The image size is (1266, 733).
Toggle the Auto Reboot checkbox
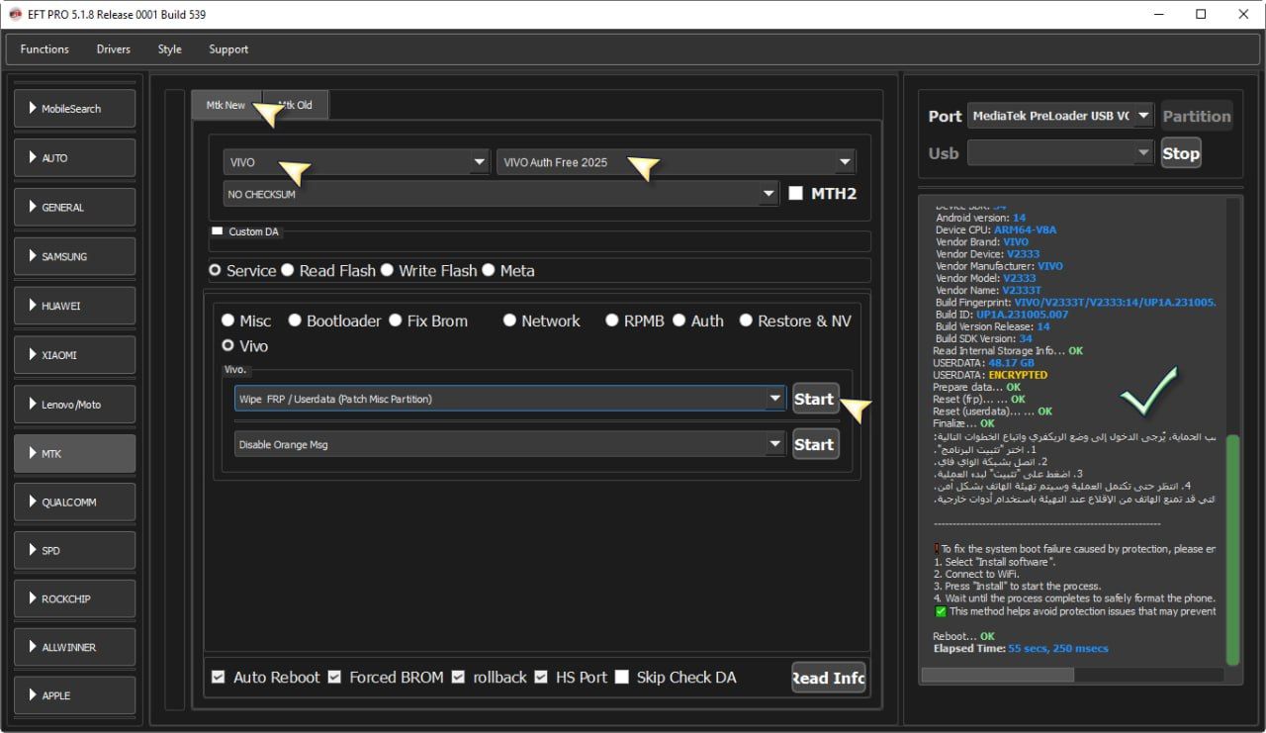(x=219, y=678)
